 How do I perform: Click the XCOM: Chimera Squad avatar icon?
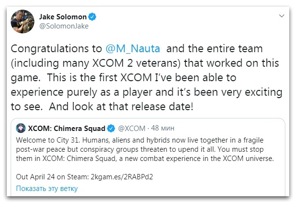(21, 128)
